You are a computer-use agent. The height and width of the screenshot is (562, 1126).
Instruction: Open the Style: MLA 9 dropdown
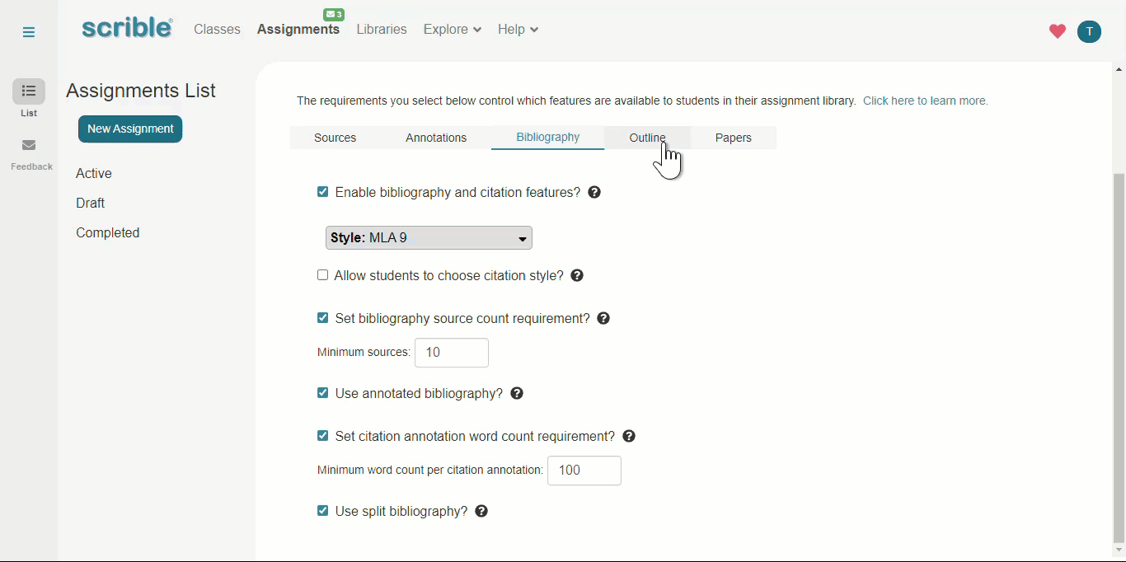point(428,237)
